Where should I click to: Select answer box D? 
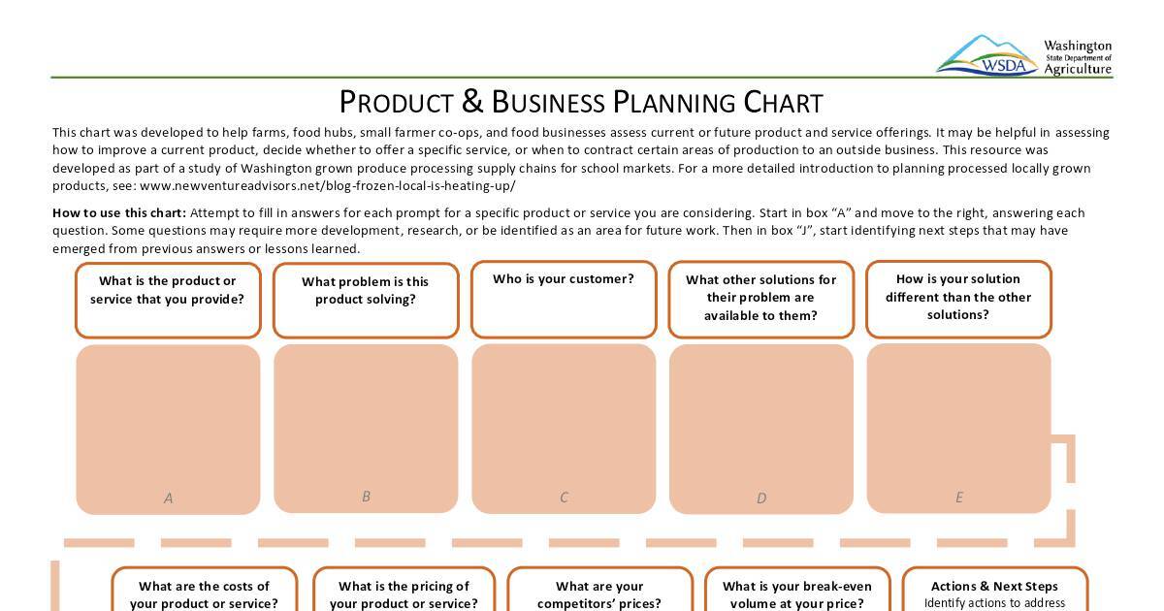coord(761,430)
